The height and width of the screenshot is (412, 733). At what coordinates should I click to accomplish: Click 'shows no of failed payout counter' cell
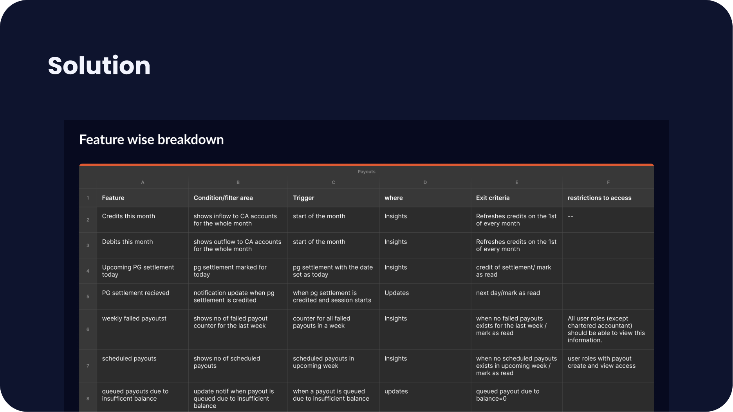coord(238,329)
